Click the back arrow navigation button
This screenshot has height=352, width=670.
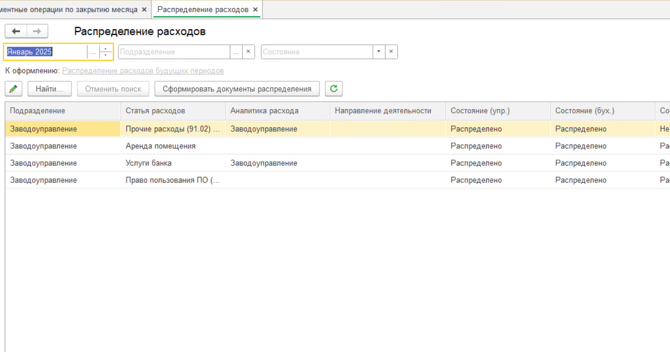click(16, 32)
